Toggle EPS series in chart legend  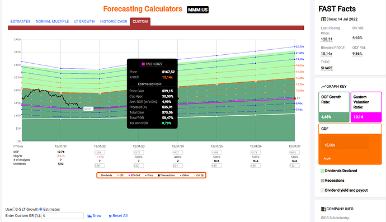pyautogui.click(x=120, y=175)
